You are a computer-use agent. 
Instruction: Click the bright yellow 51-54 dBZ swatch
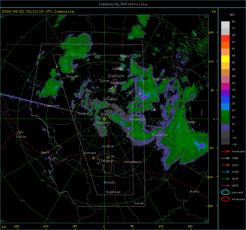point(225,59)
